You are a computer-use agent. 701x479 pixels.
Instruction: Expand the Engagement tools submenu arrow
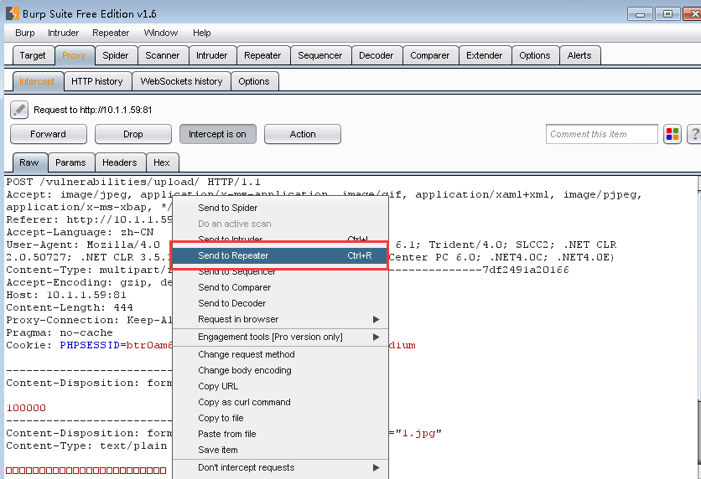pos(376,337)
